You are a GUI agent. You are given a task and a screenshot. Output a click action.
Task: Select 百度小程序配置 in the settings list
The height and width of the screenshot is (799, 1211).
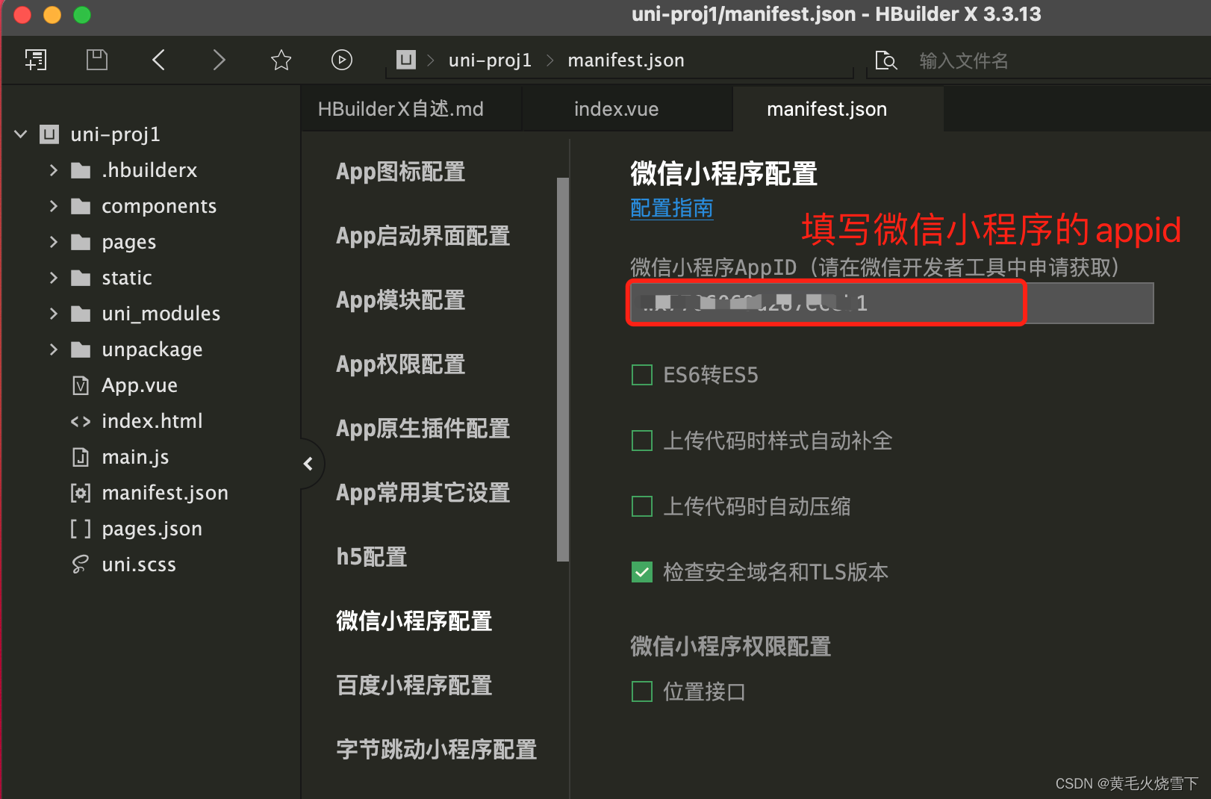click(414, 685)
